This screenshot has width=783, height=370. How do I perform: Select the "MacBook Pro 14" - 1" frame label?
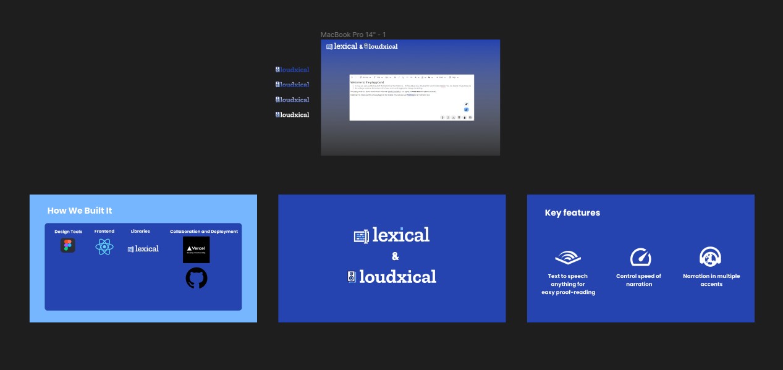pos(353,35)
